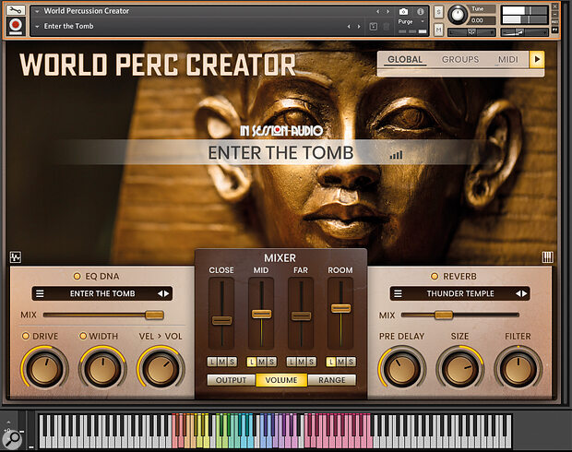Click the OUTPUT mixer button
Viewport: 572px width, 452px height.
coord(232,380)
